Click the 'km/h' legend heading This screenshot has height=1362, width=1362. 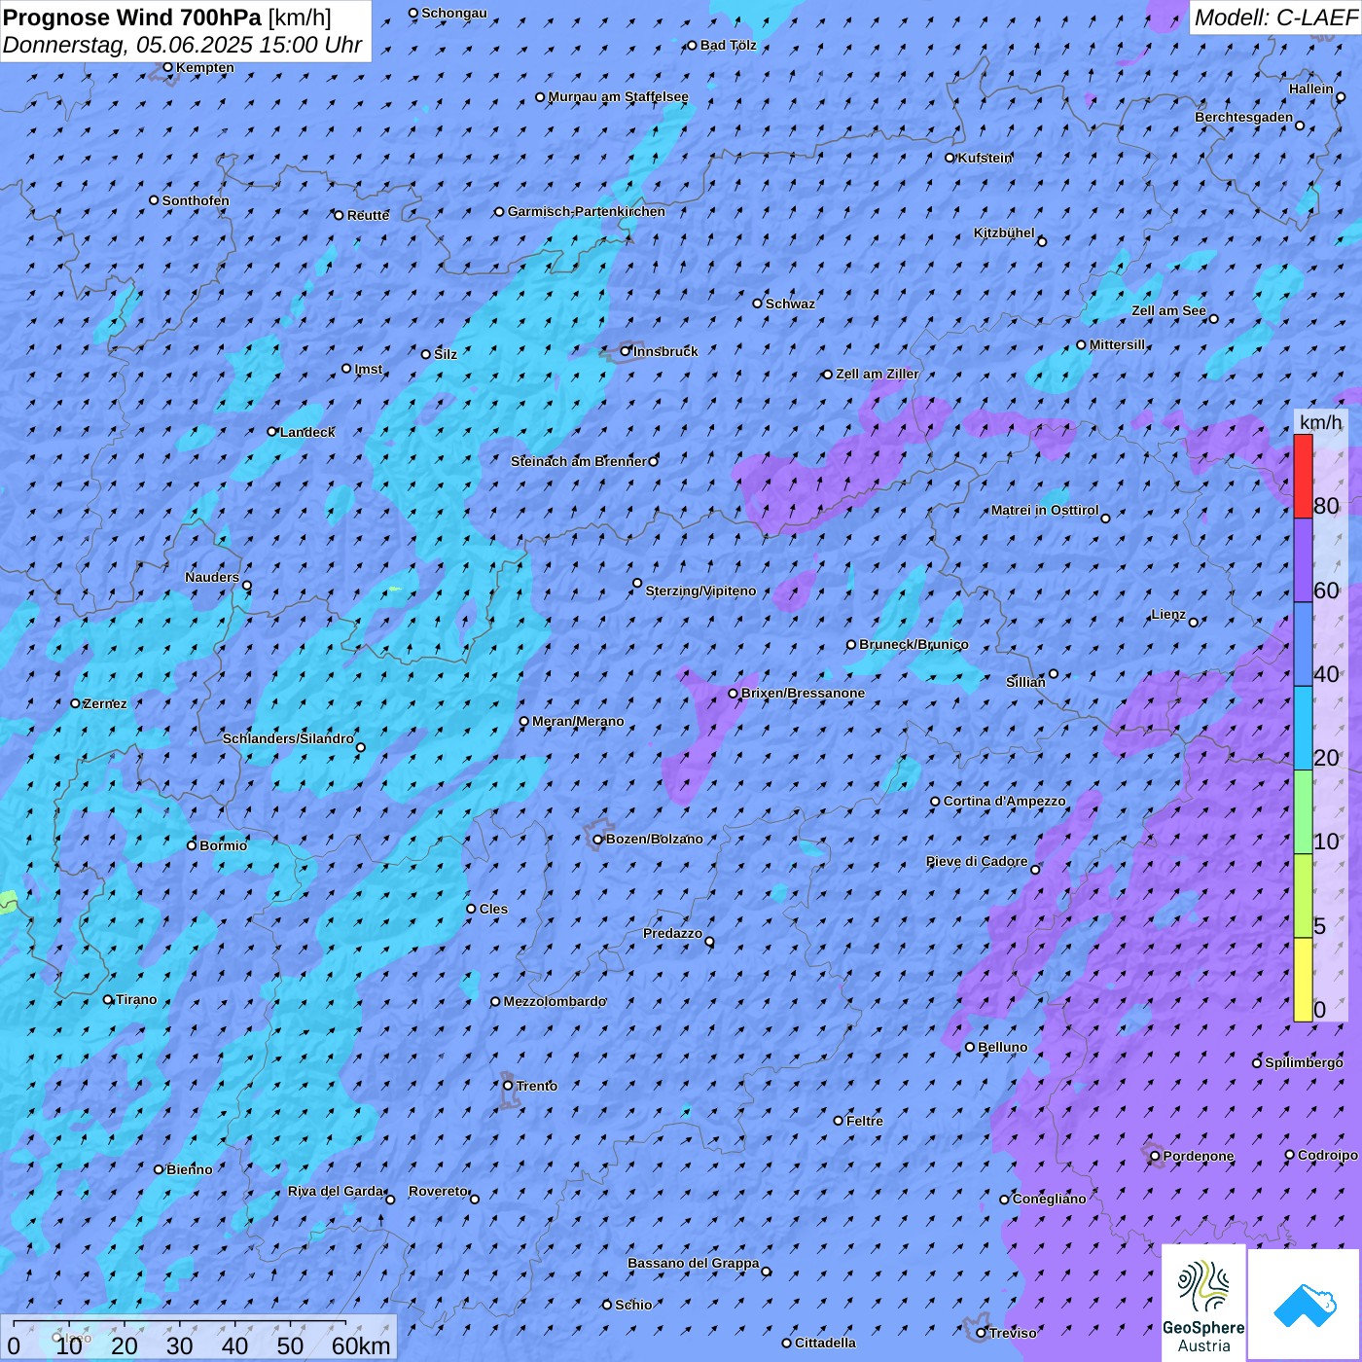tap(1321, 421)
